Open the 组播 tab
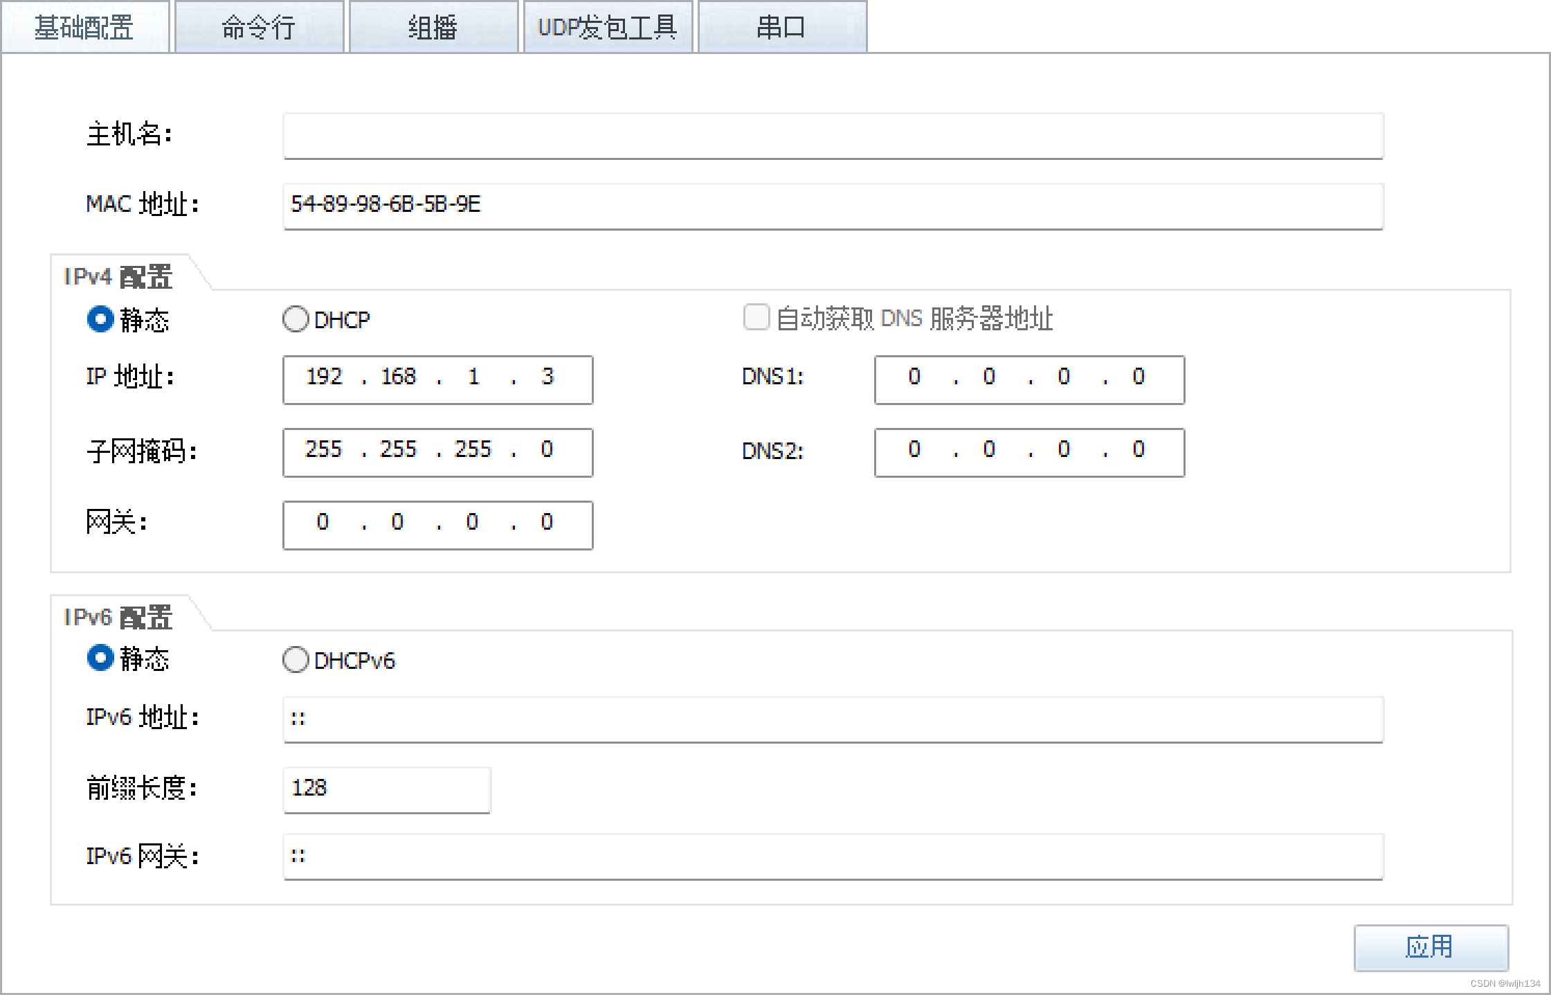 (x=433, y=26)
